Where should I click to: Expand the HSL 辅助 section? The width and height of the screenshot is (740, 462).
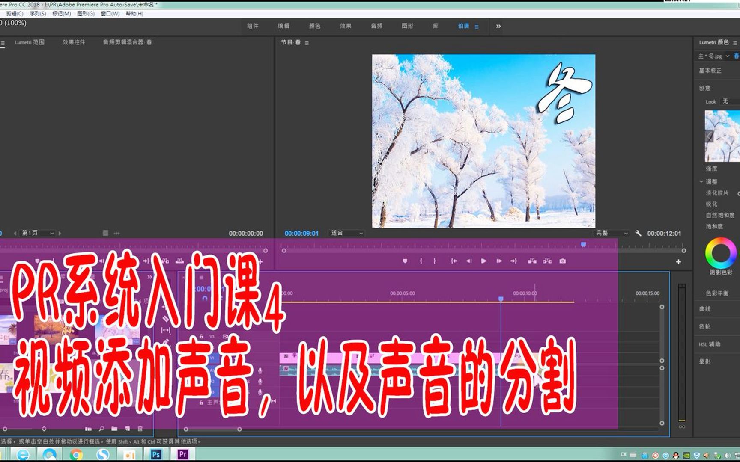pyautogui.click(x=710, y=344)
